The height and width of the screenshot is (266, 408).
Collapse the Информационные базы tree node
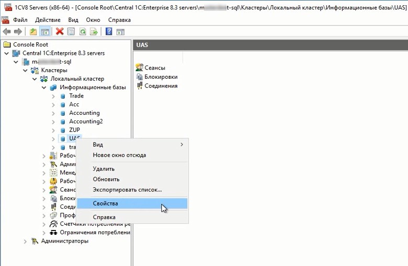(44, 88)
